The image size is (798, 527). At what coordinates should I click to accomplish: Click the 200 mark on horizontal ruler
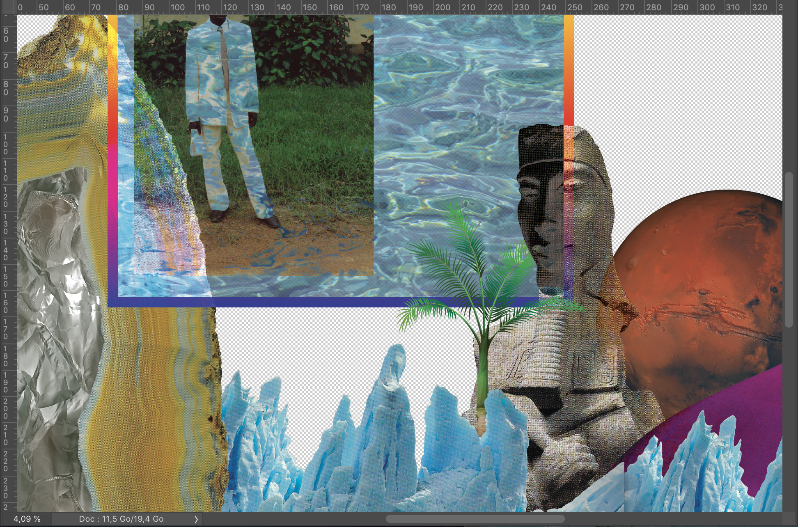coord(442,7)
